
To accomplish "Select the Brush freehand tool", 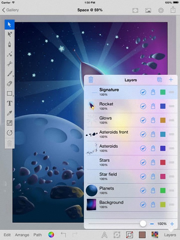I will tap(10, 74).
